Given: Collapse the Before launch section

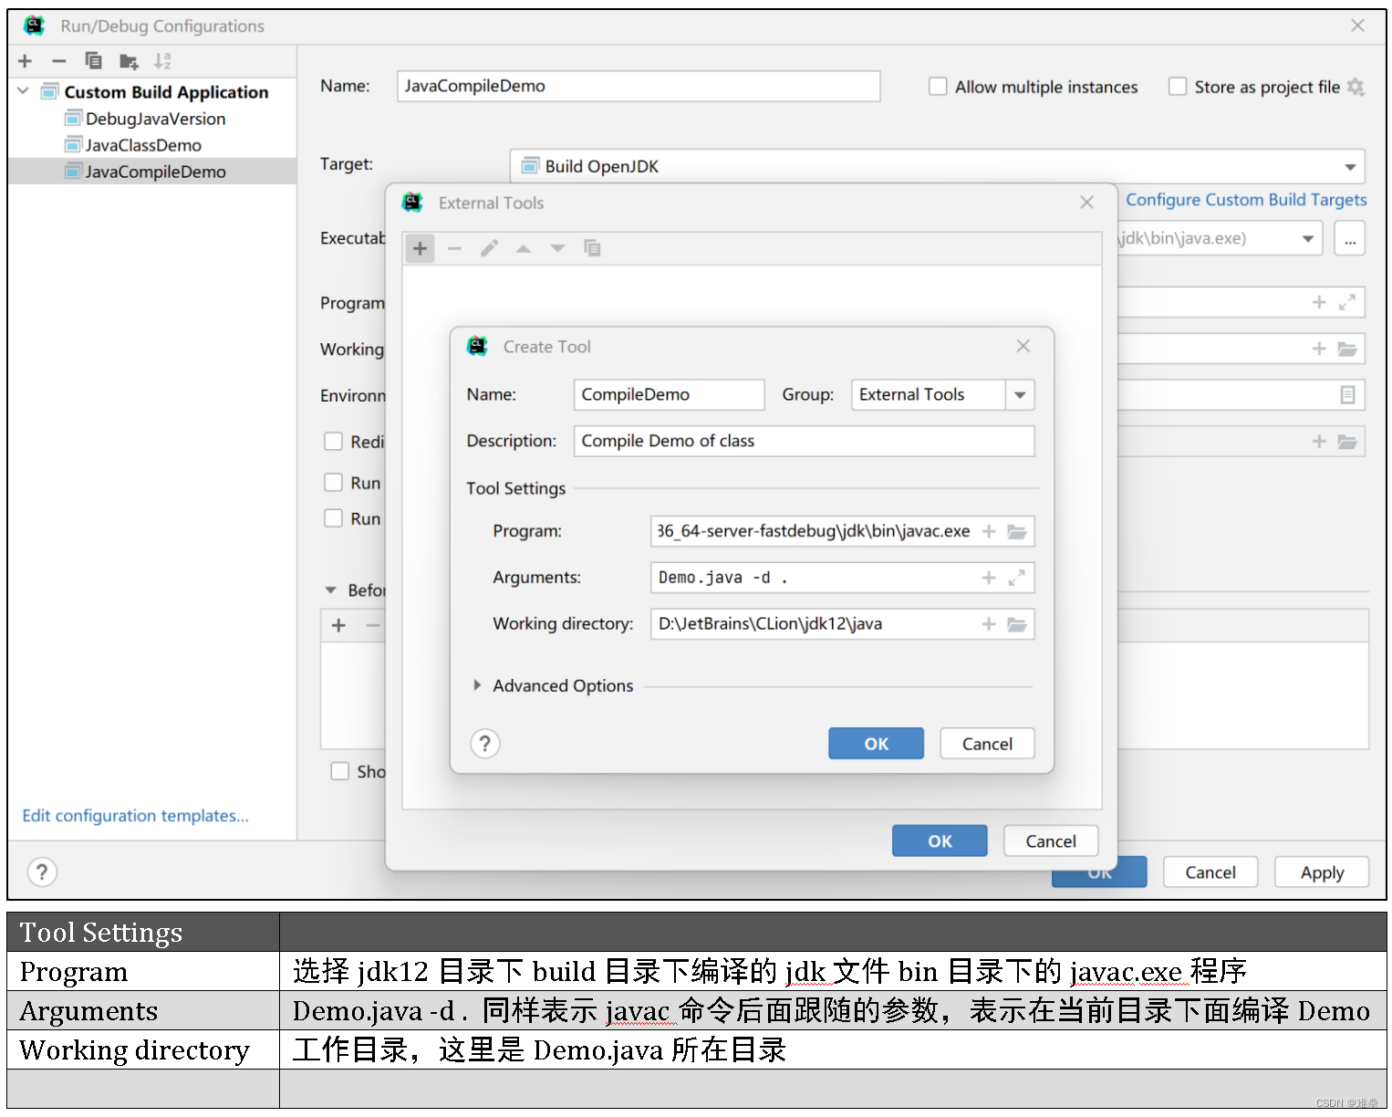Looking at the screenshot, I should tap(330, 590).
